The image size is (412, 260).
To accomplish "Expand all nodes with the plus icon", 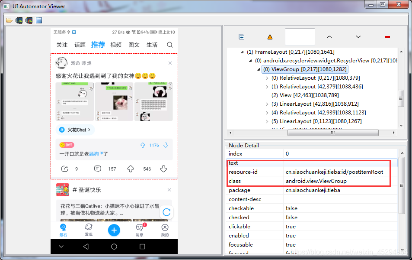I will 242,37.
